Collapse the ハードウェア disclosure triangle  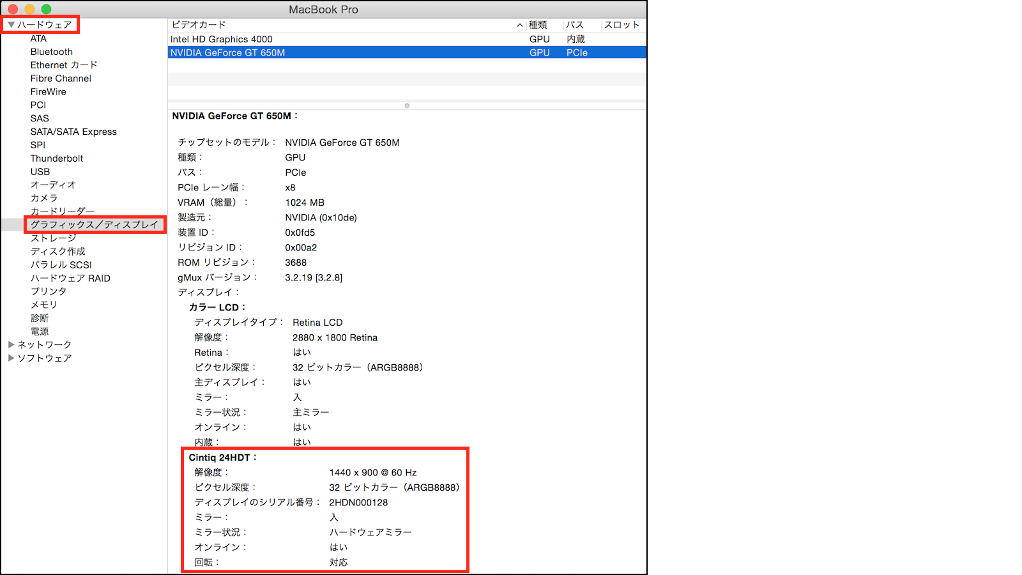click(10, 24)
